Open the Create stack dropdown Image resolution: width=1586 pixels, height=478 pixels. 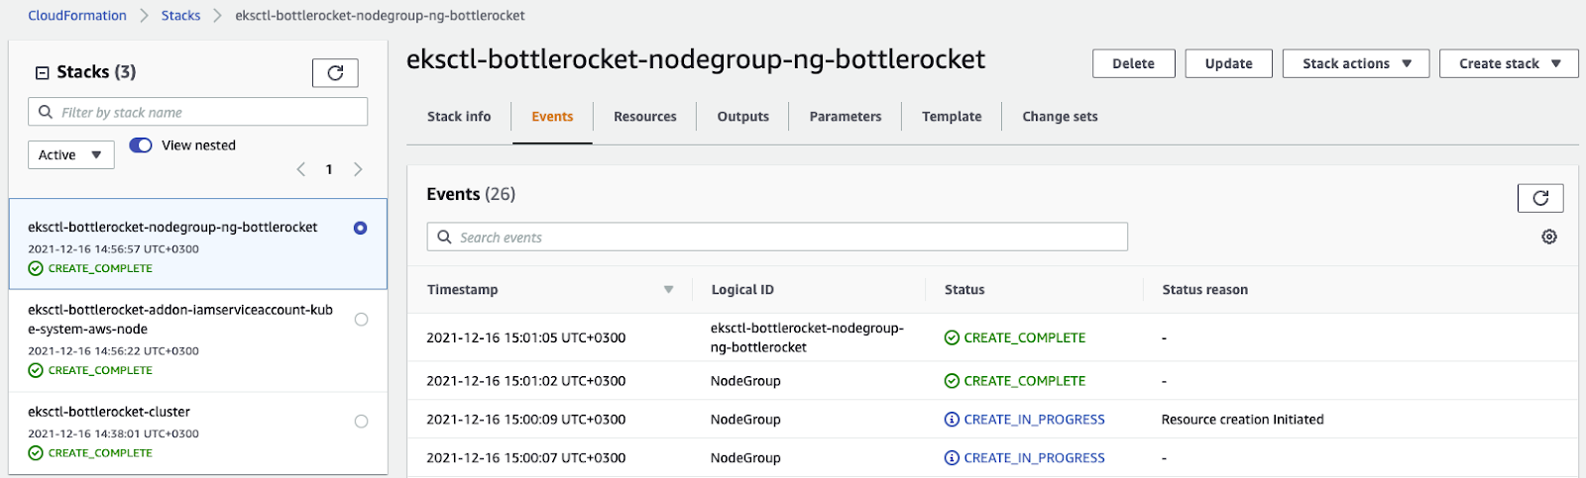(1508, 63)
